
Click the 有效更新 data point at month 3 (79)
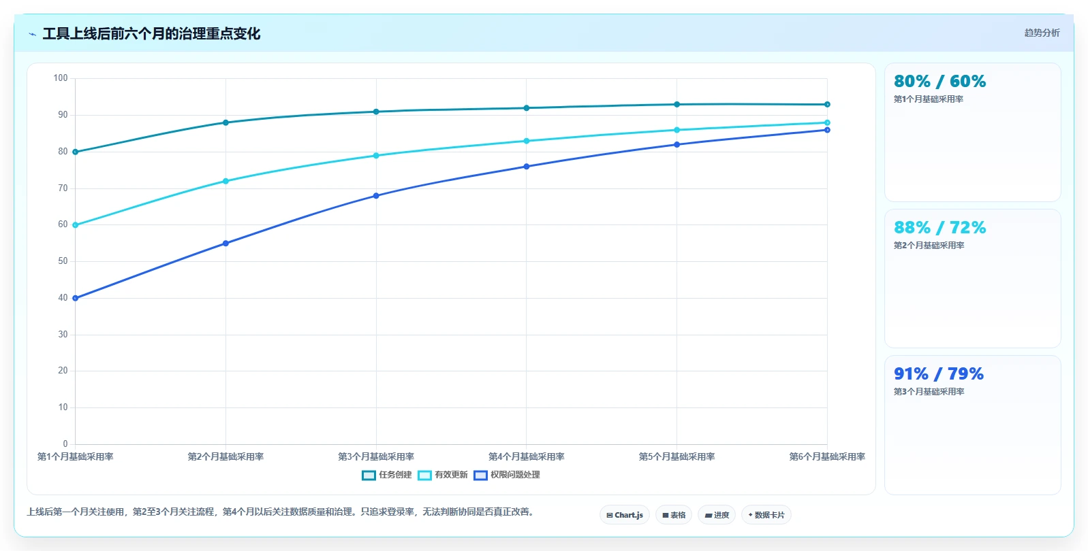pyautogui.click(x=376, y=156)
